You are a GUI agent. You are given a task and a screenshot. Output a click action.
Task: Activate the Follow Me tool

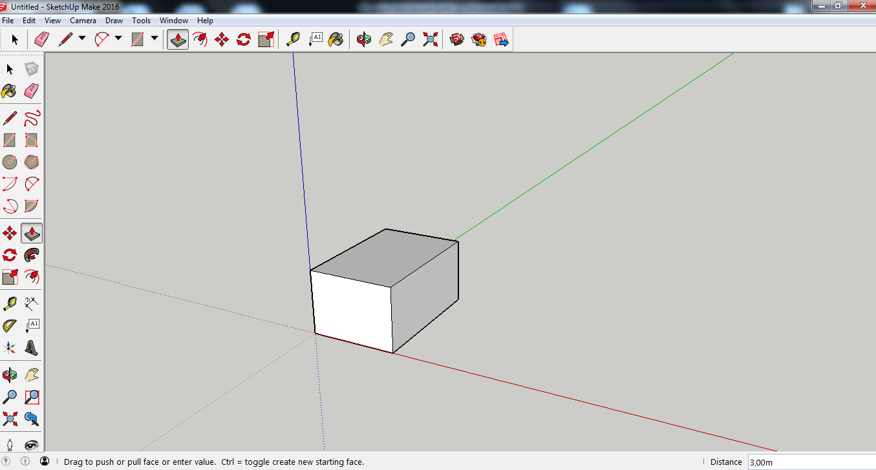click(x=32, y=255)
